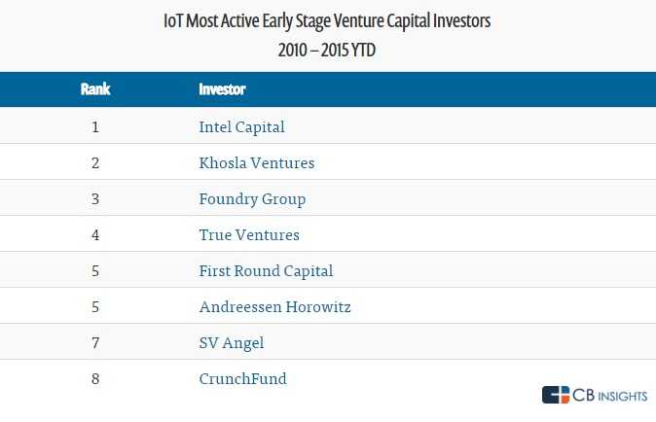
Task: Sort by the Rank column header
Action: [95, 89]
